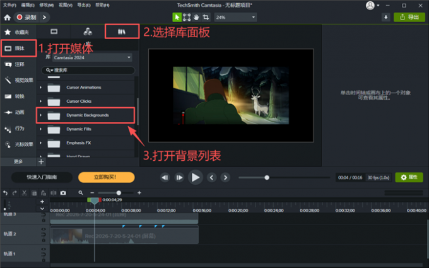Open the 转换 transitions panel
The width and height of the screenshot is (429, 268).
(18, 96)
